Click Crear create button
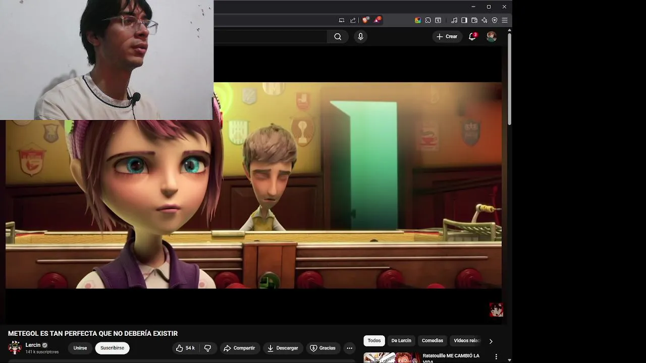This screenshot has height=363, width=646. tap(447, 36)
